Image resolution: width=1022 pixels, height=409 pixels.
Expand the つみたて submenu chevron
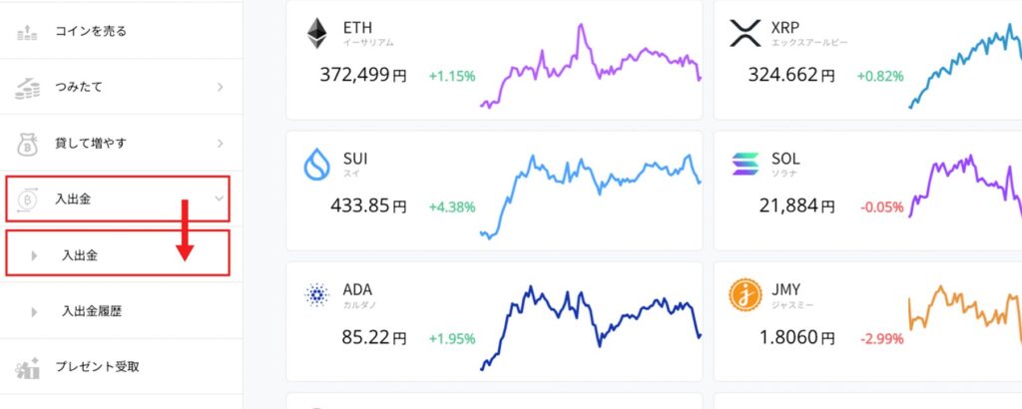[220, 88]
